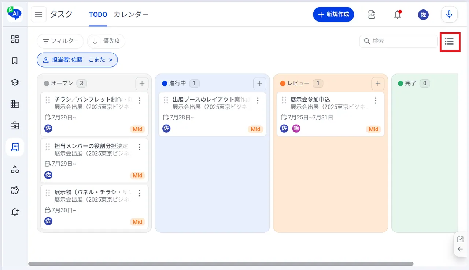469x270 pixels.
Task: Click the 7月25日~7月31日 date text
Action: (310, 118)
